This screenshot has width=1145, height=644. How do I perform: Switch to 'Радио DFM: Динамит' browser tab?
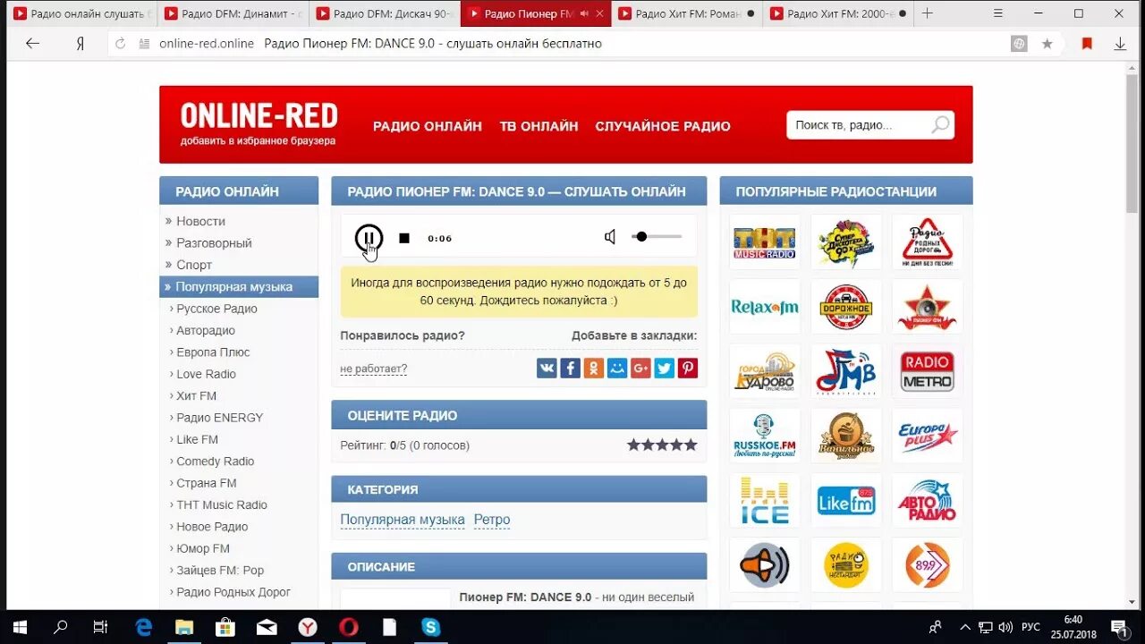233,13
